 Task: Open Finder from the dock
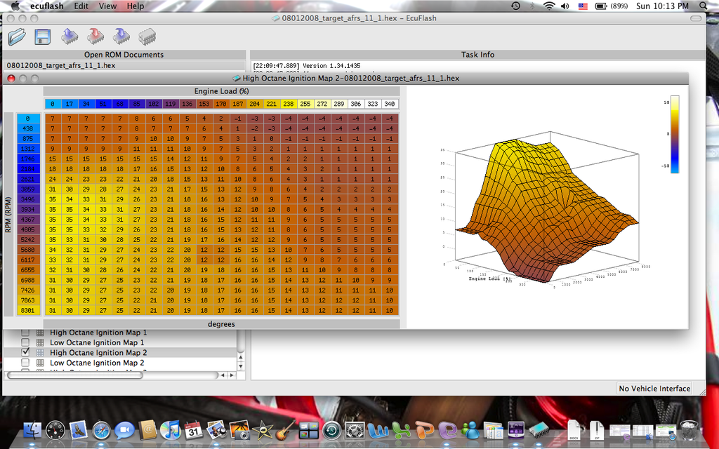pyautogui.click(x=32, y=430)
